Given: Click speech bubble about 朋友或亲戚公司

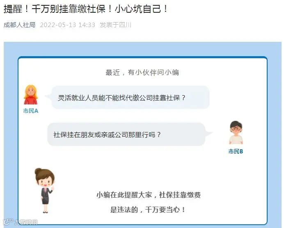Looking at the screenshot, I should click(x=126, y=135).
